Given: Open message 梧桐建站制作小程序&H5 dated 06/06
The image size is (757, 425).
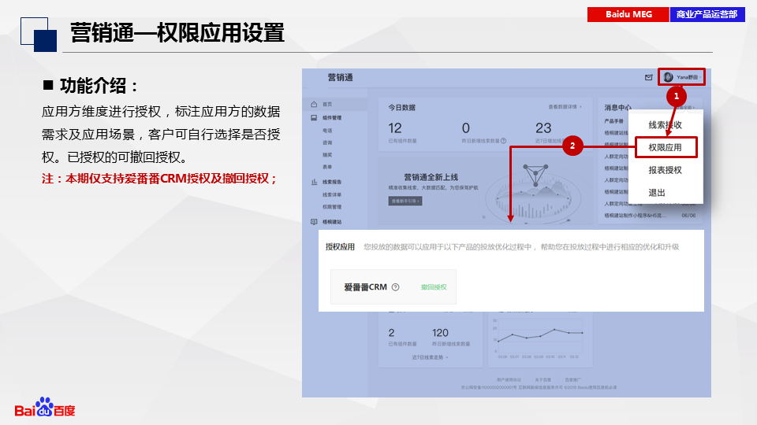Looking at the screenshot, I should tap(650, 216).
